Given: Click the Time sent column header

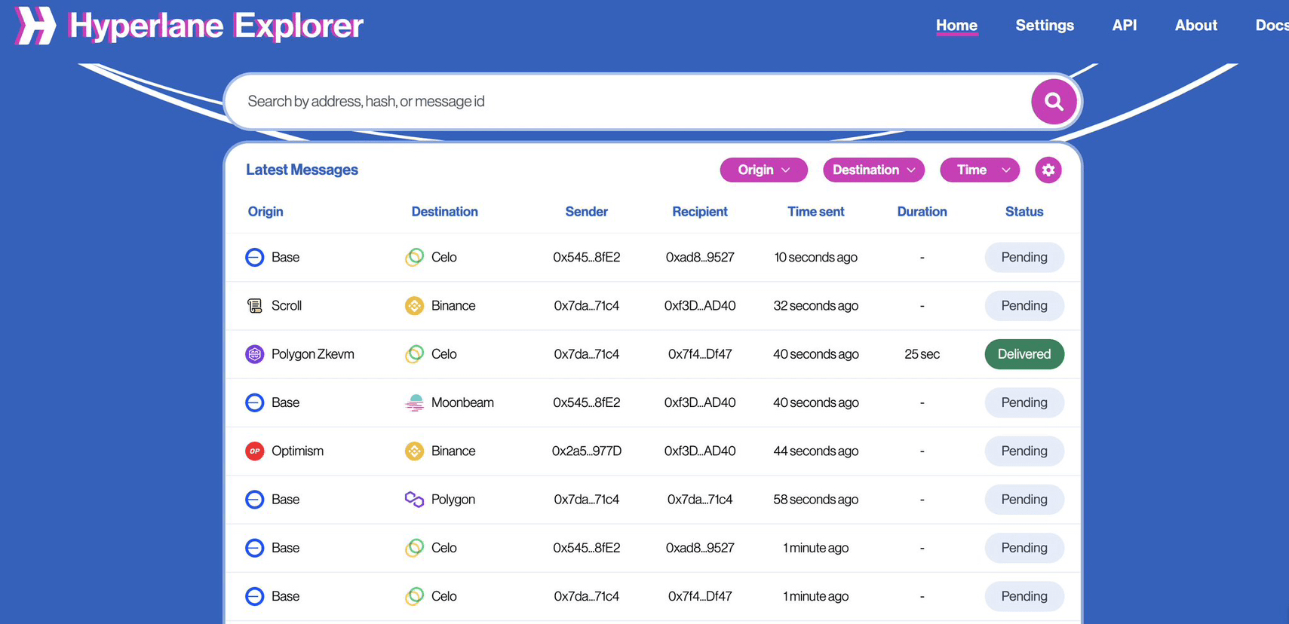Looking at the screenshot, I should [815, 212].
